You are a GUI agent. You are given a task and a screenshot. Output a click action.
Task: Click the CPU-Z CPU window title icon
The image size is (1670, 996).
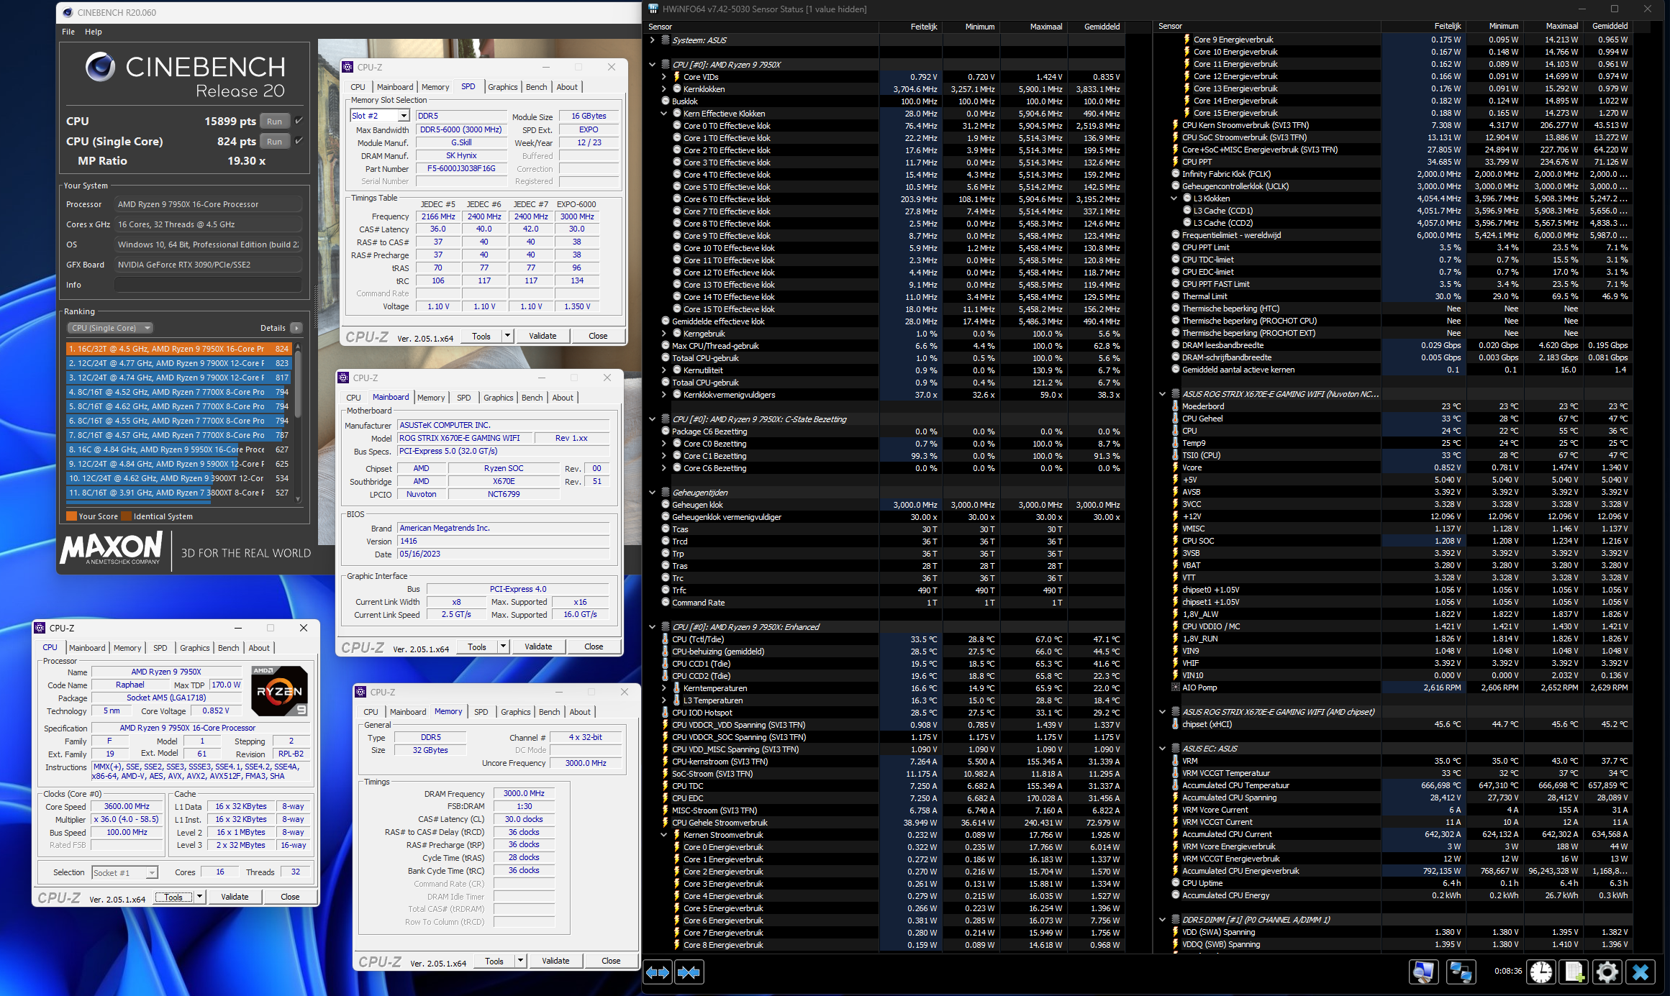pyautogui.click(x=40, y=628)
